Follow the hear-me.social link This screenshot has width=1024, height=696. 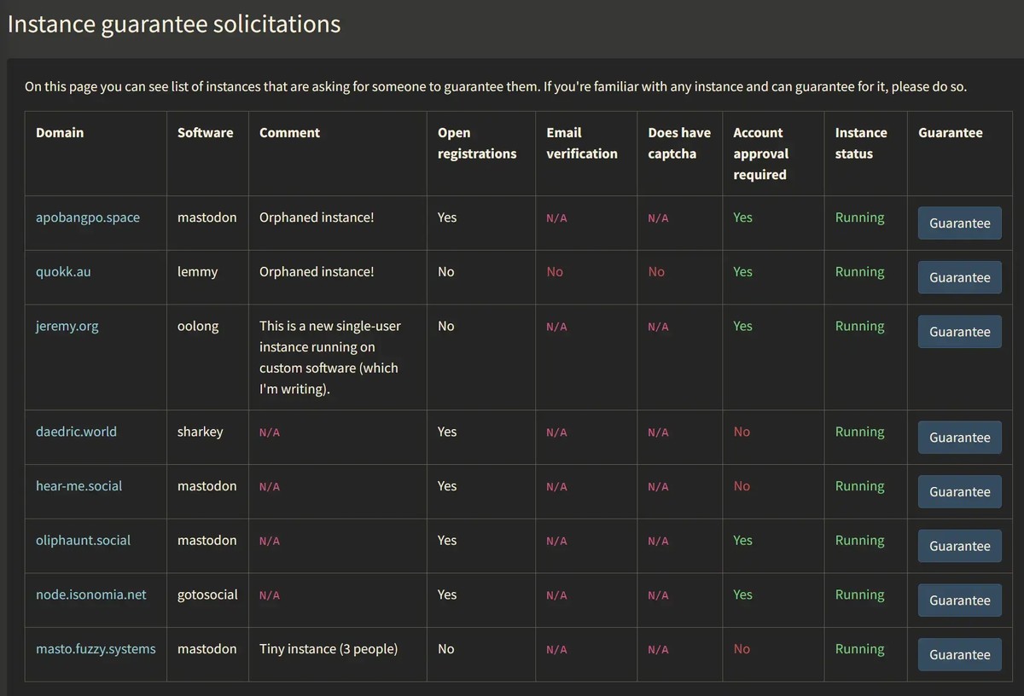pos(79,486)
